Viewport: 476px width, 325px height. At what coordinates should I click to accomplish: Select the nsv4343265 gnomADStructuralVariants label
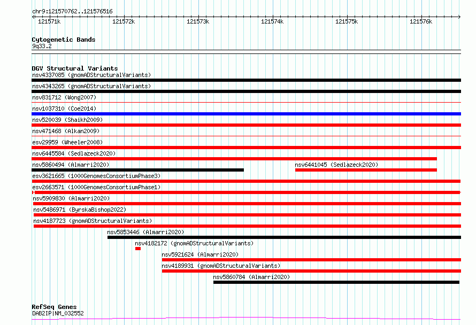coord(91,86)
